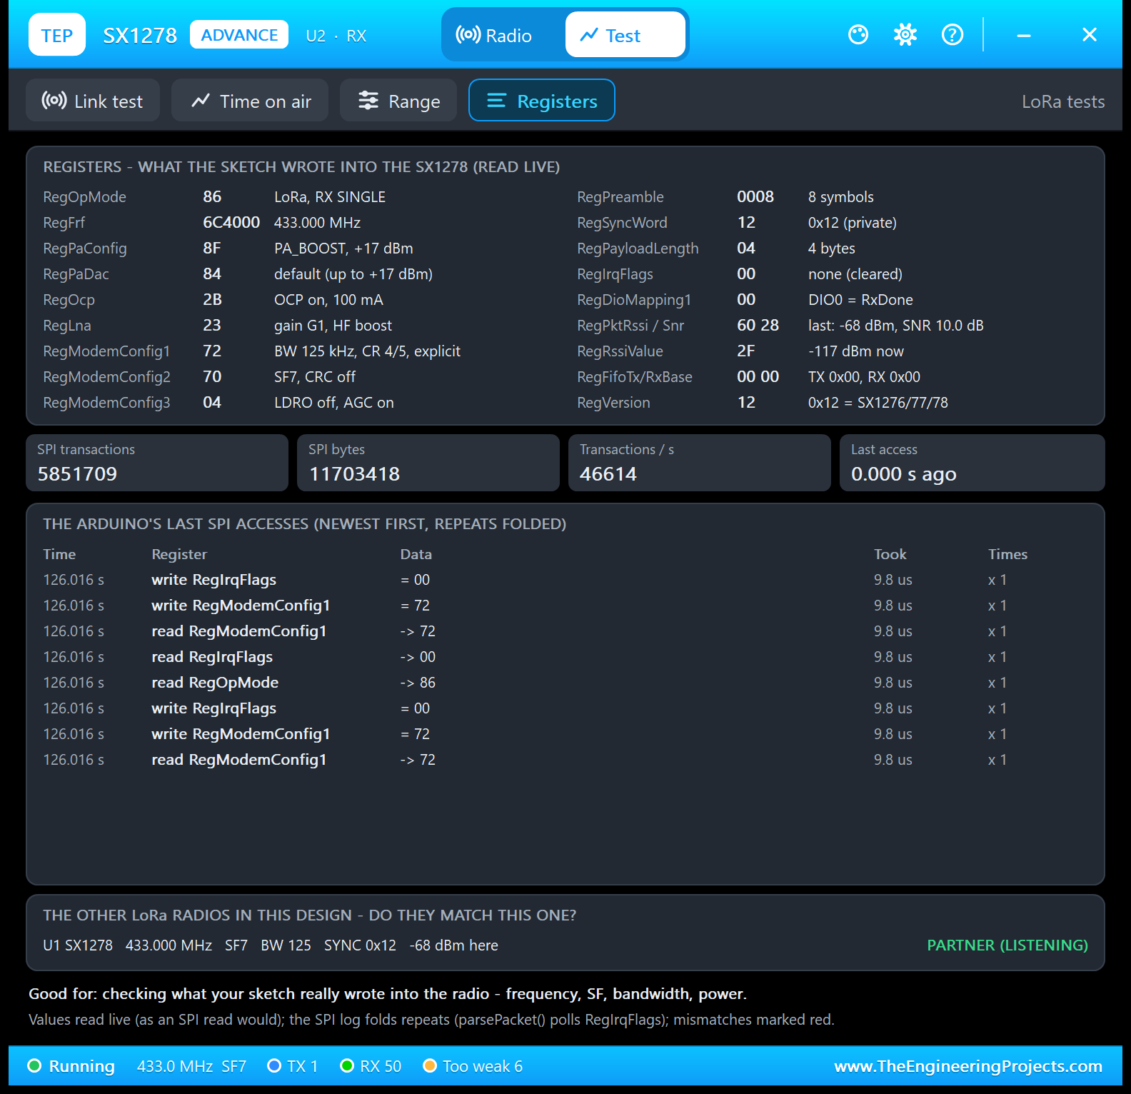Click the Too weak 6 orange indicator
The height and width of the screenshot is (1094, 1131).
pyautogui.click(x=430, y=1066)
